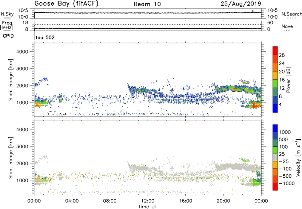302x209 pixels.
Task: Click the "Time UT" x-axis title
Action: (148, 207)
